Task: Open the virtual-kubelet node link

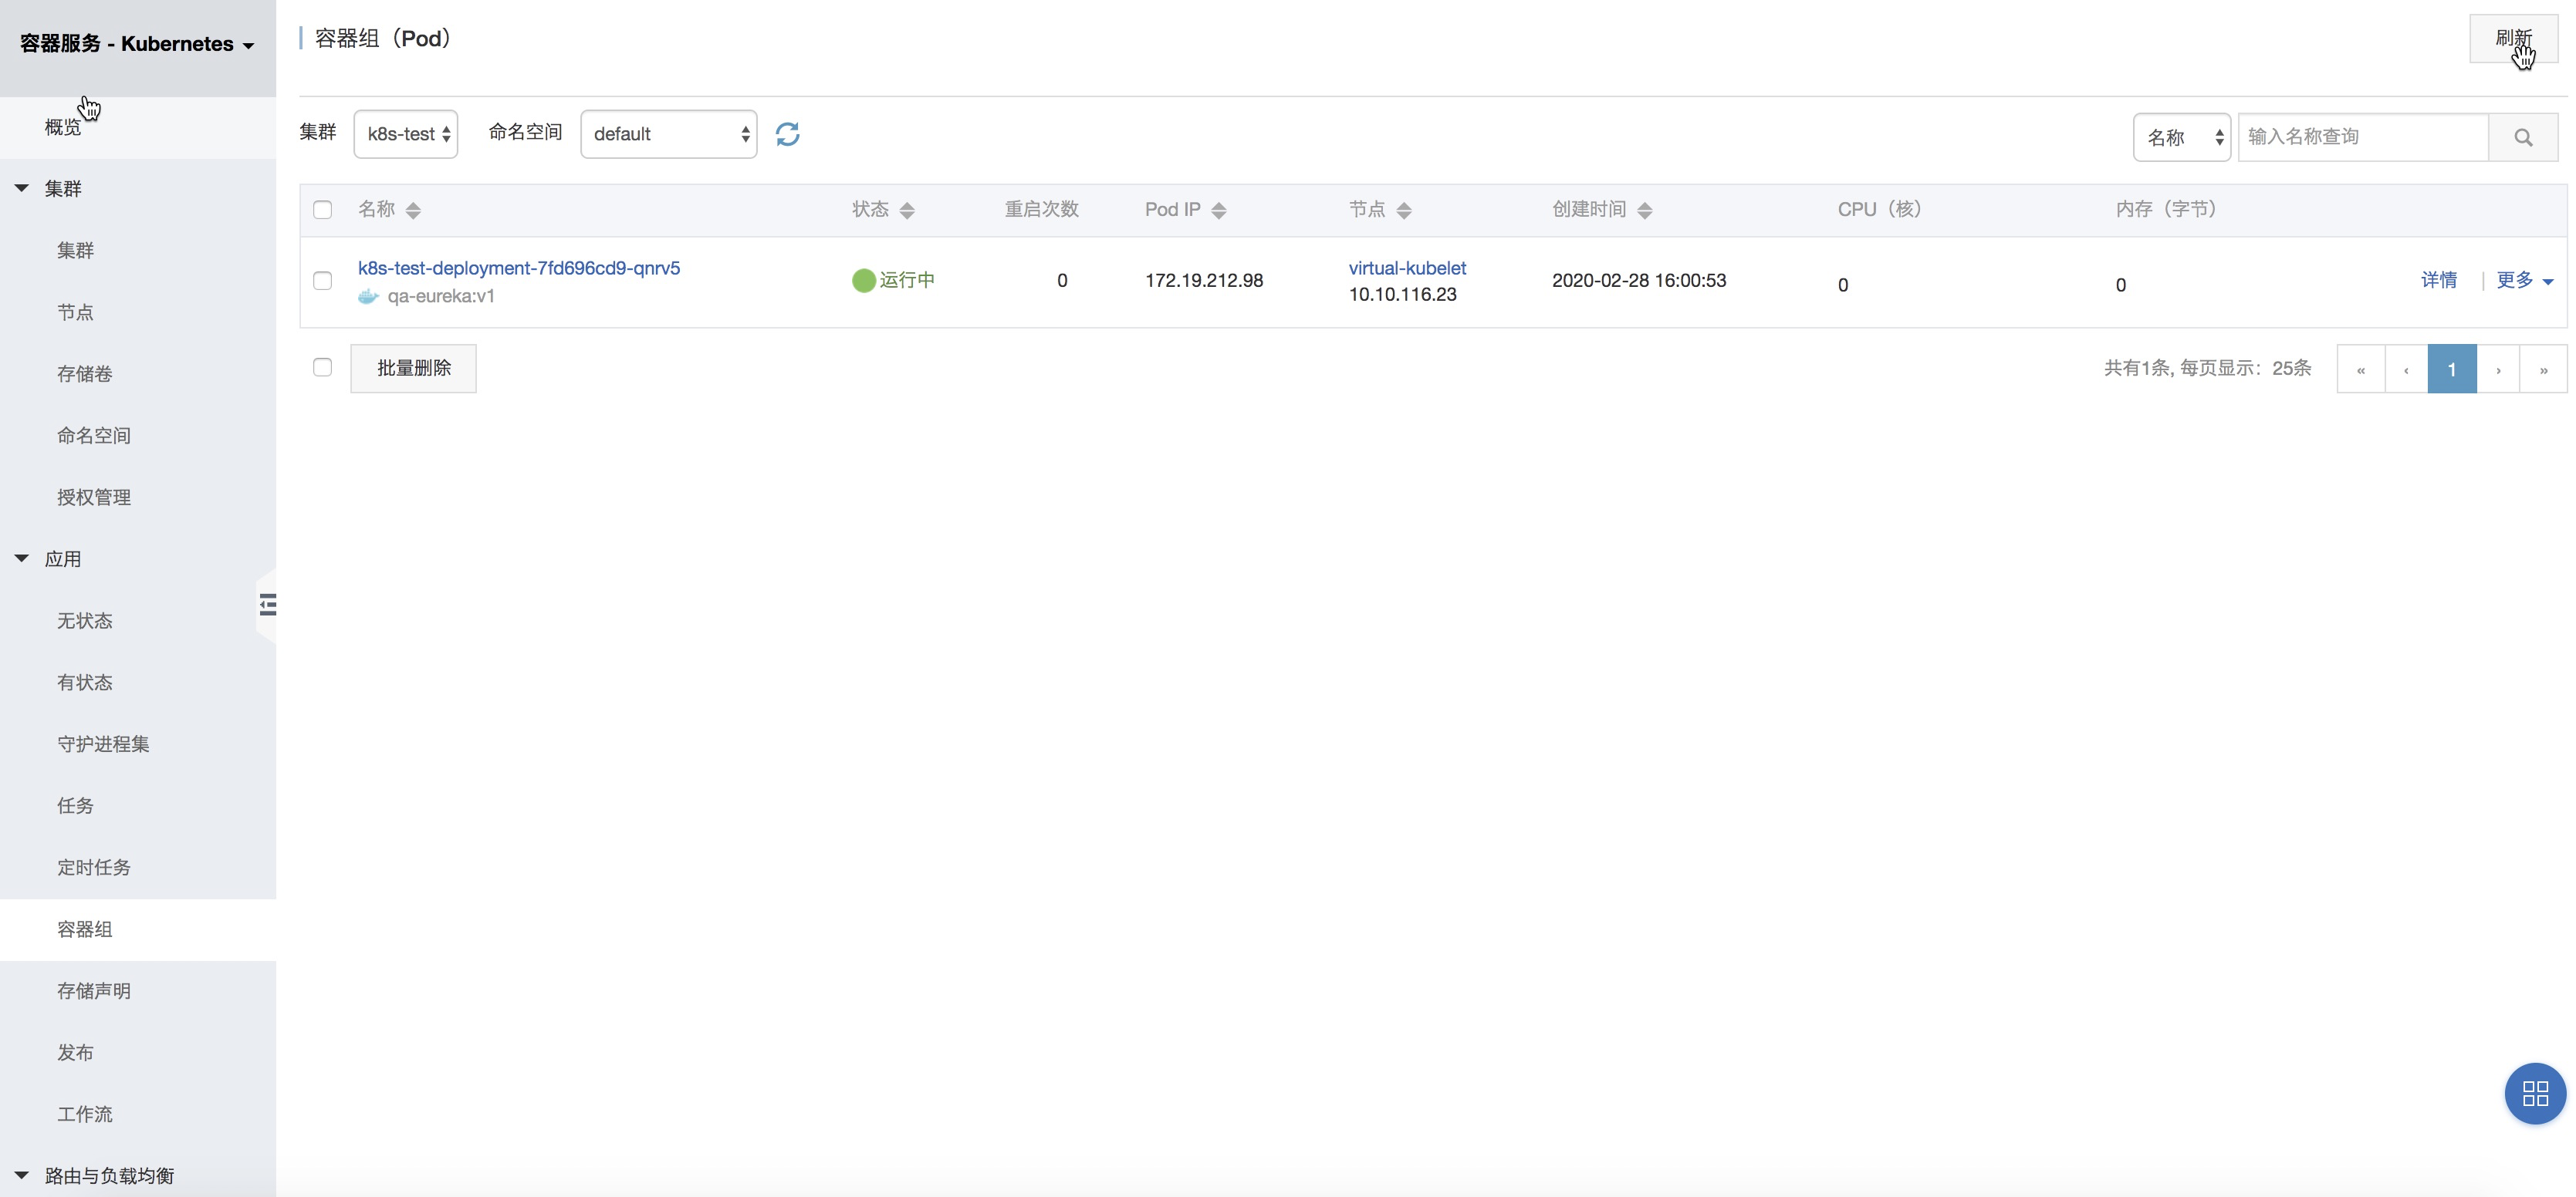Action: tap(1407, 268)
